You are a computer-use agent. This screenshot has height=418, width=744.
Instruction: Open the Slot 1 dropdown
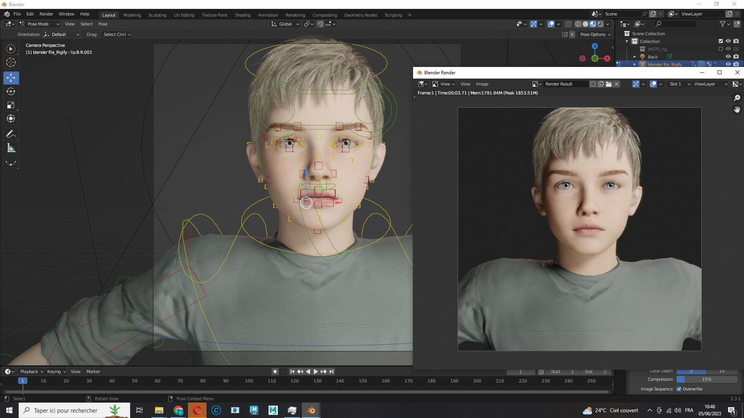679,84
